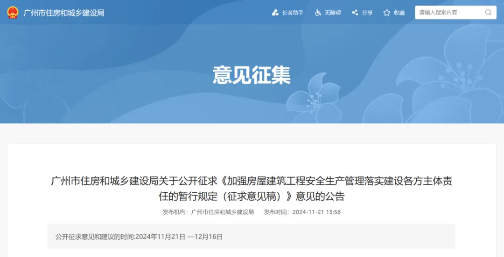This screenshot has width=504, height=257.
Task: Click the 公开征求意见和建议的时间 notice bar
Action: tap(251, 237)
